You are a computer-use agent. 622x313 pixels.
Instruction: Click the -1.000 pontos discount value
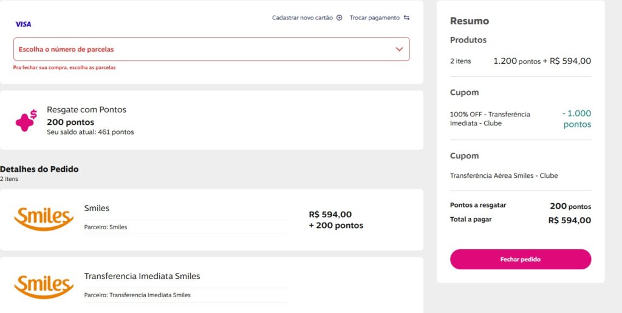(x=576, y=119)
